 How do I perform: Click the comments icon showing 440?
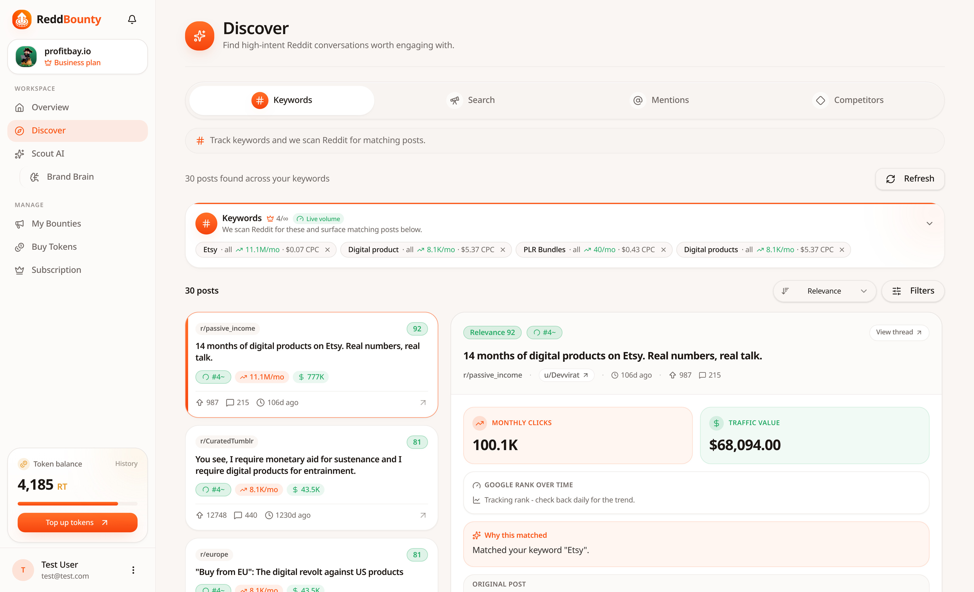click(x=238, y=515)
